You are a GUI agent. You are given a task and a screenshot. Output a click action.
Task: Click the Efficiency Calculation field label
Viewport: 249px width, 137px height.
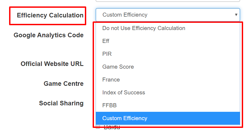[x=50, y=15]
